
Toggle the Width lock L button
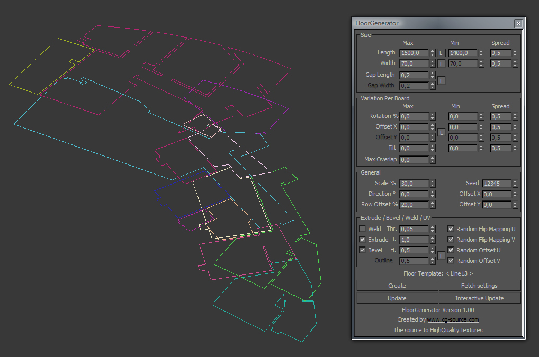(442, 64)
